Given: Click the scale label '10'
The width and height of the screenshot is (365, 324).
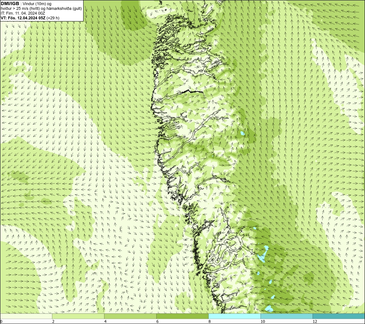Looking at the screenshot, I should point(263,322).
